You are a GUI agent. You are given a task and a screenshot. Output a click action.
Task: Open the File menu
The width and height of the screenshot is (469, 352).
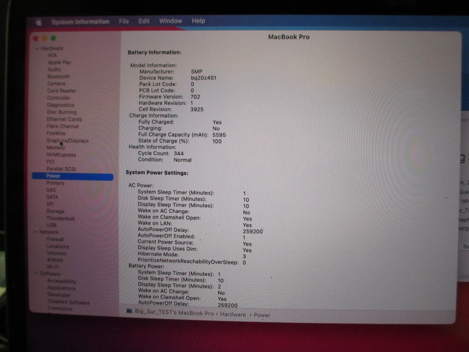click(x=124, y=21)
